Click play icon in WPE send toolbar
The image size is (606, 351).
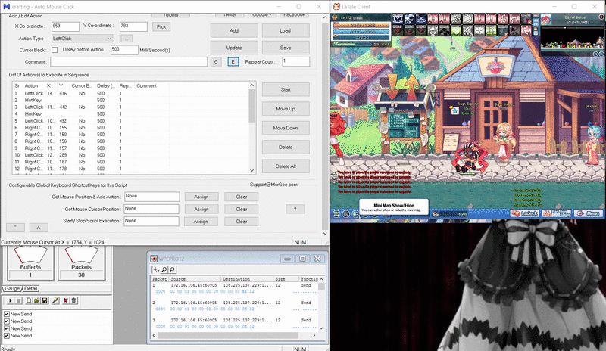pyautogui.click(x=11, y=300)
